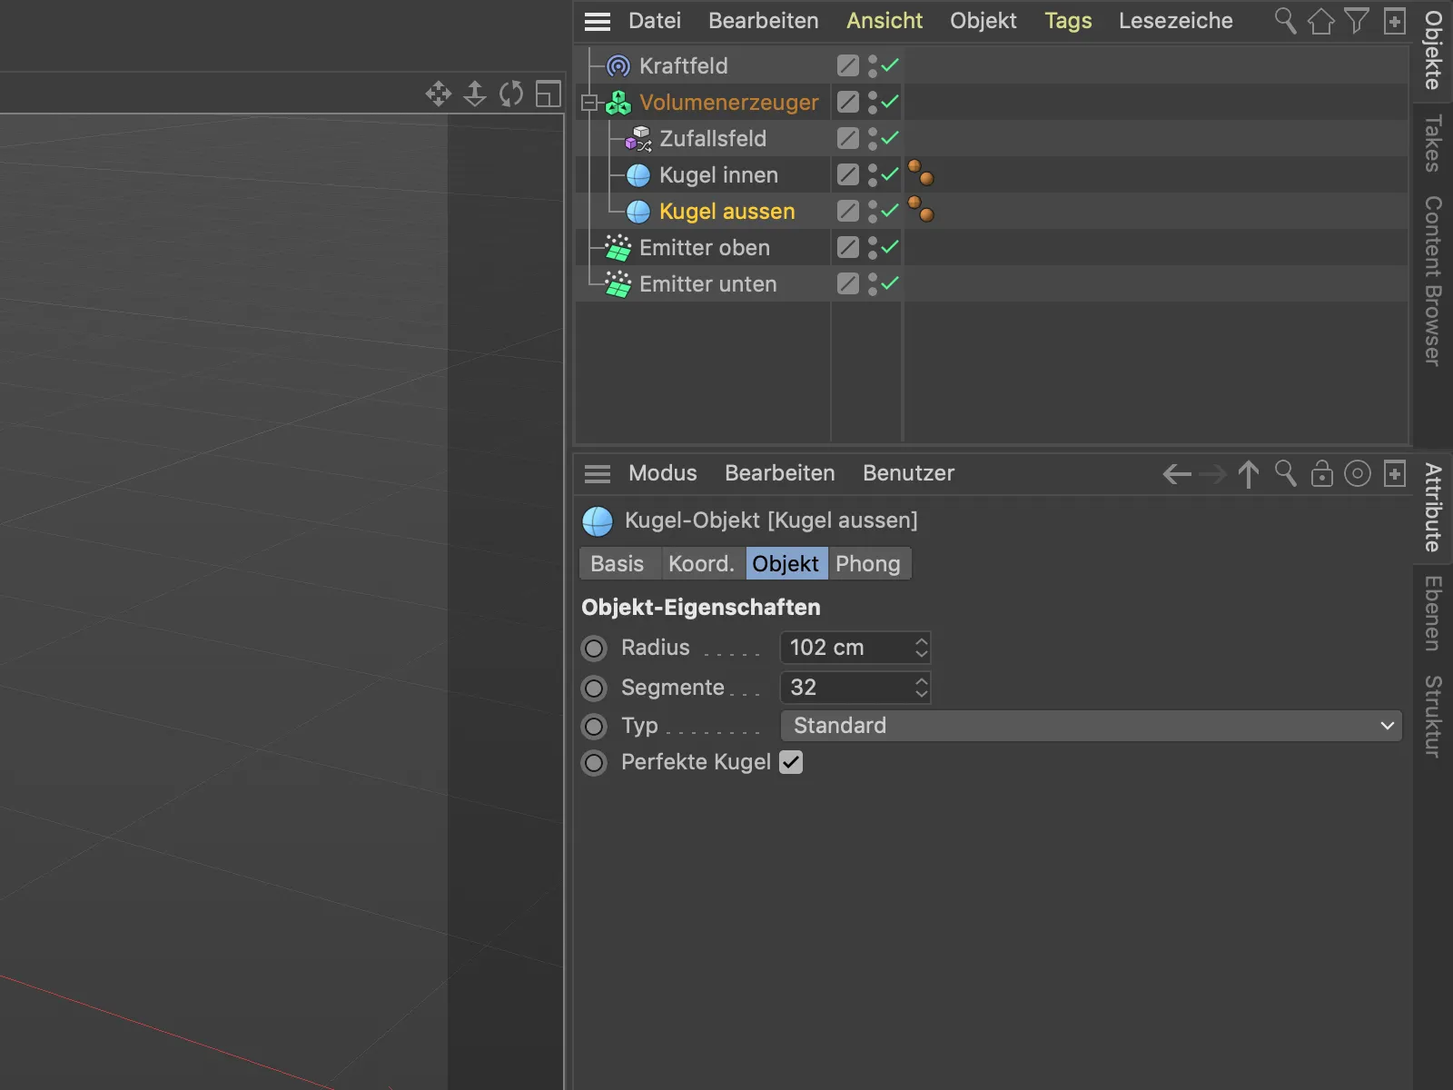Screen dimensions: 1453x1090
Task: Select the viewport zoom camera icon
Action: coord(475,94)
